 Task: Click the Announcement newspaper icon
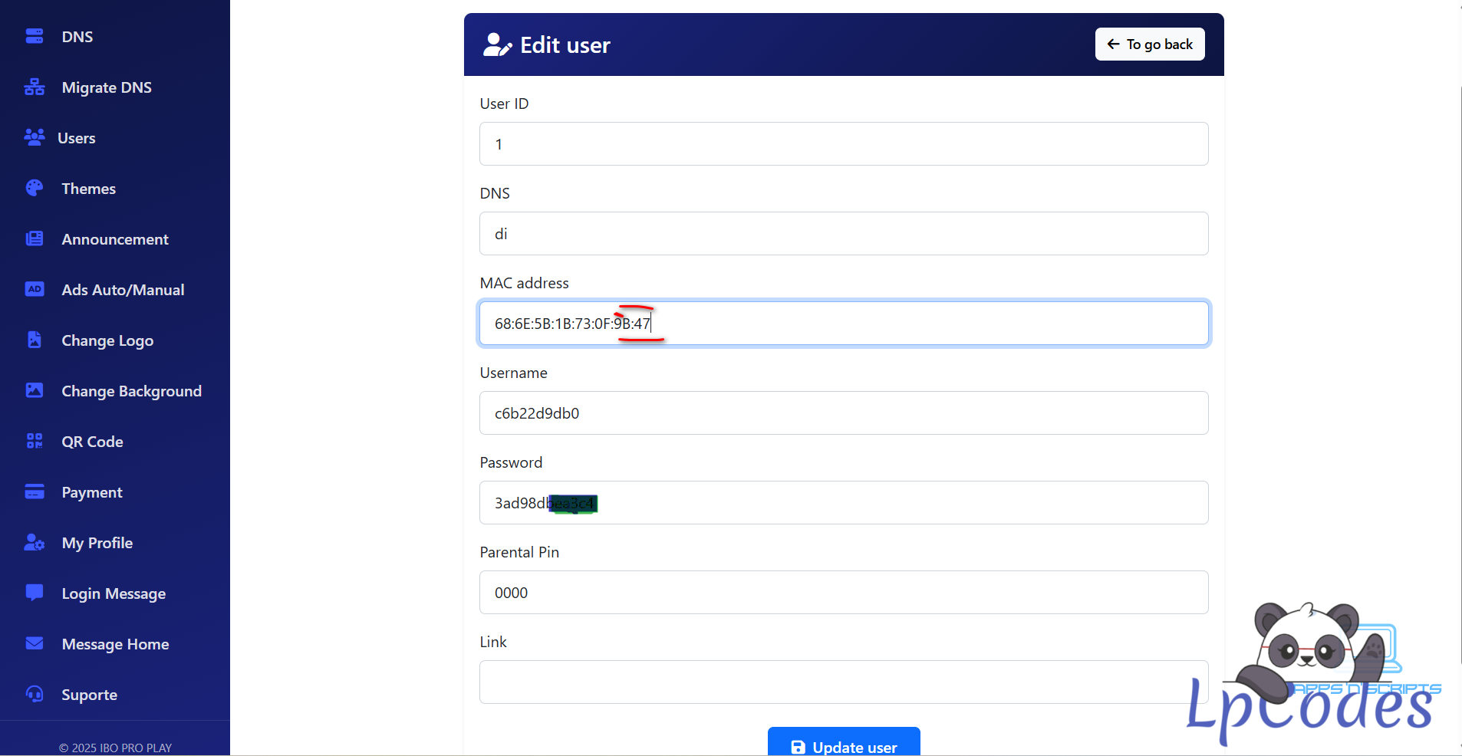35,238
